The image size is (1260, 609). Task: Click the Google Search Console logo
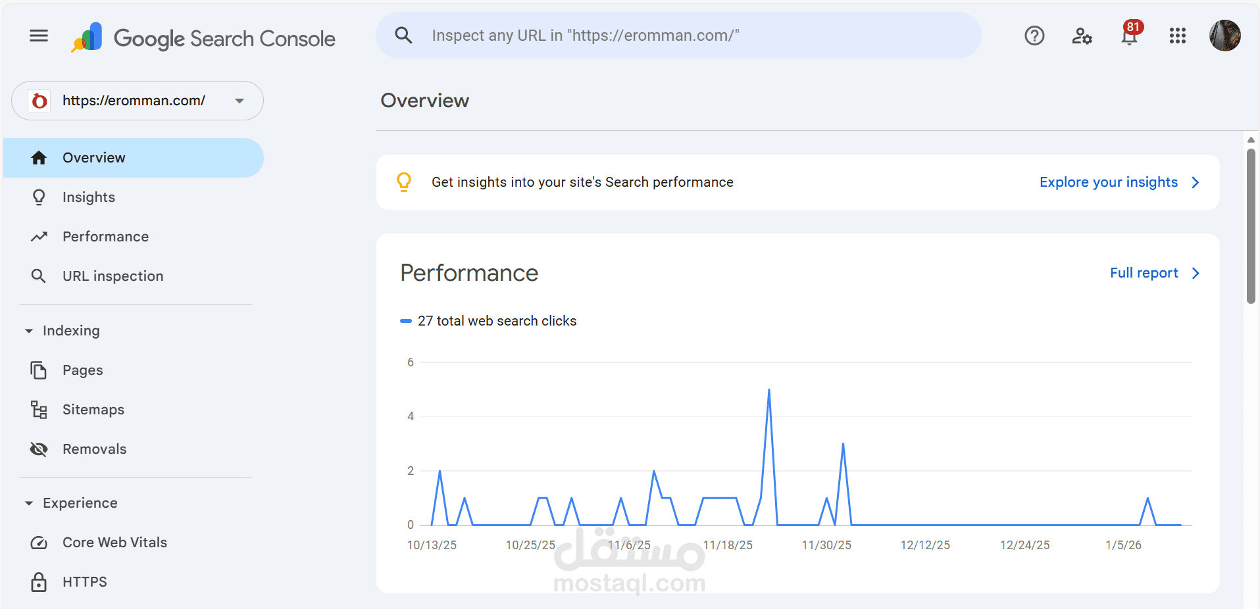tap(204, 38)
